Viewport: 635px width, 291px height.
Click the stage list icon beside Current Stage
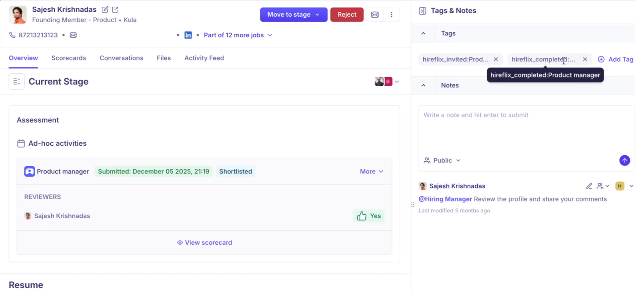17,82
